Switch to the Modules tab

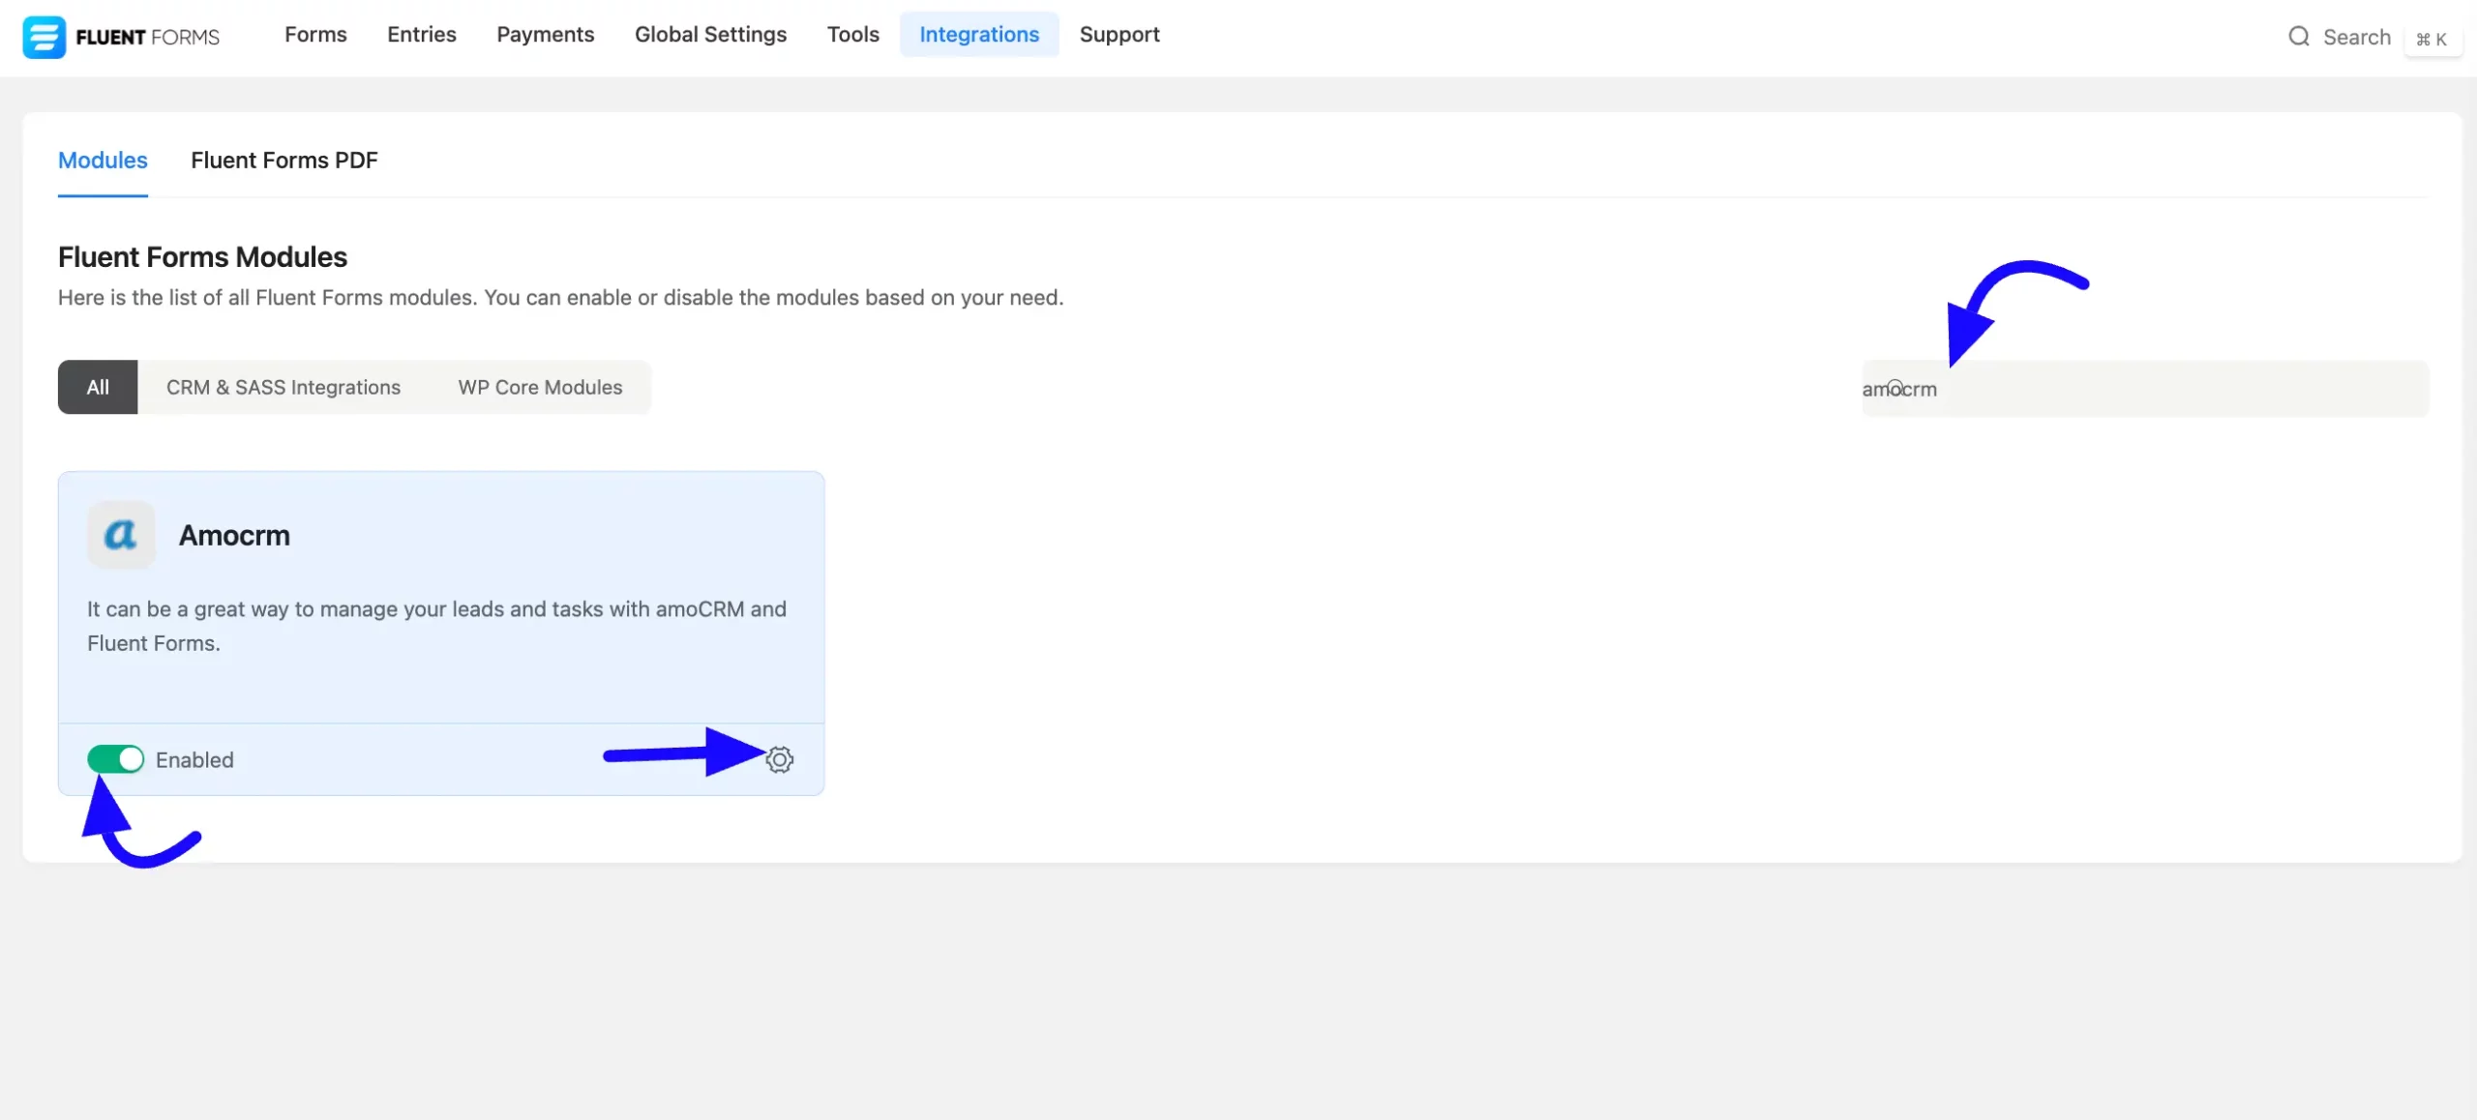pyautogui.click(x=103, y=161)
